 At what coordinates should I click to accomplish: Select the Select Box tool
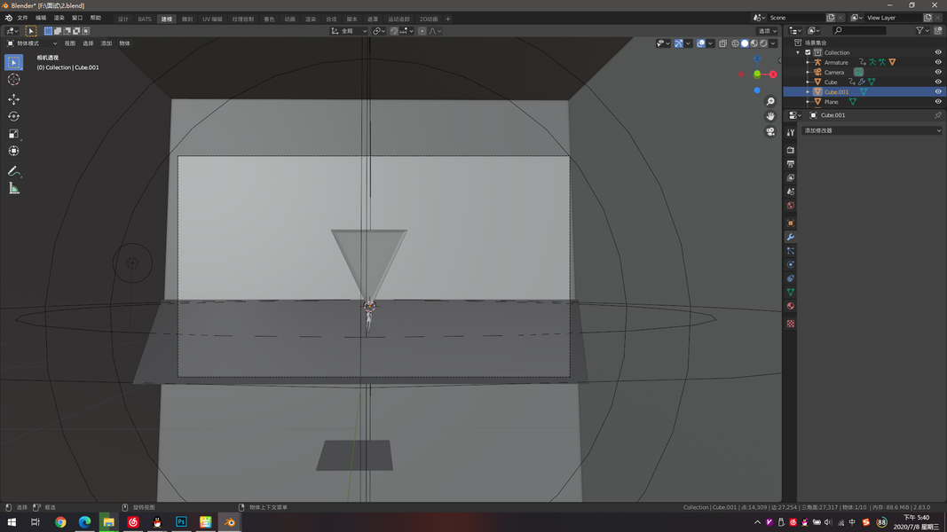14,62
